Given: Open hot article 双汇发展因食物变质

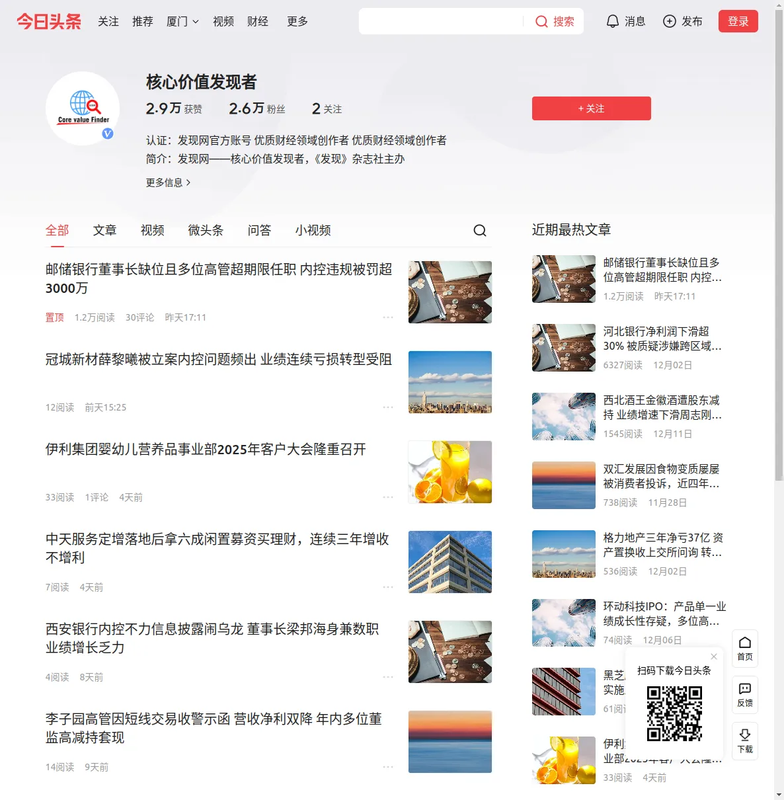Looking at the screenshot, I should 662,476.
